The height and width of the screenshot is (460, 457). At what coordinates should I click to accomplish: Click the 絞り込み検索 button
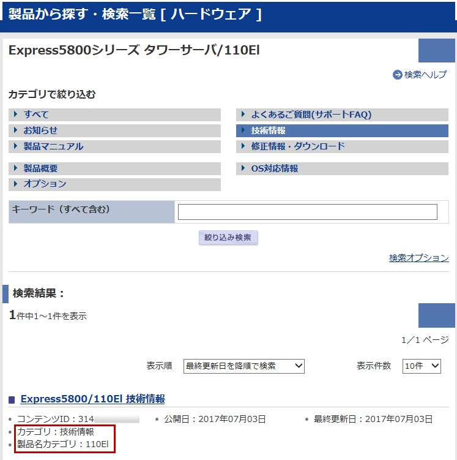point(228,237)
